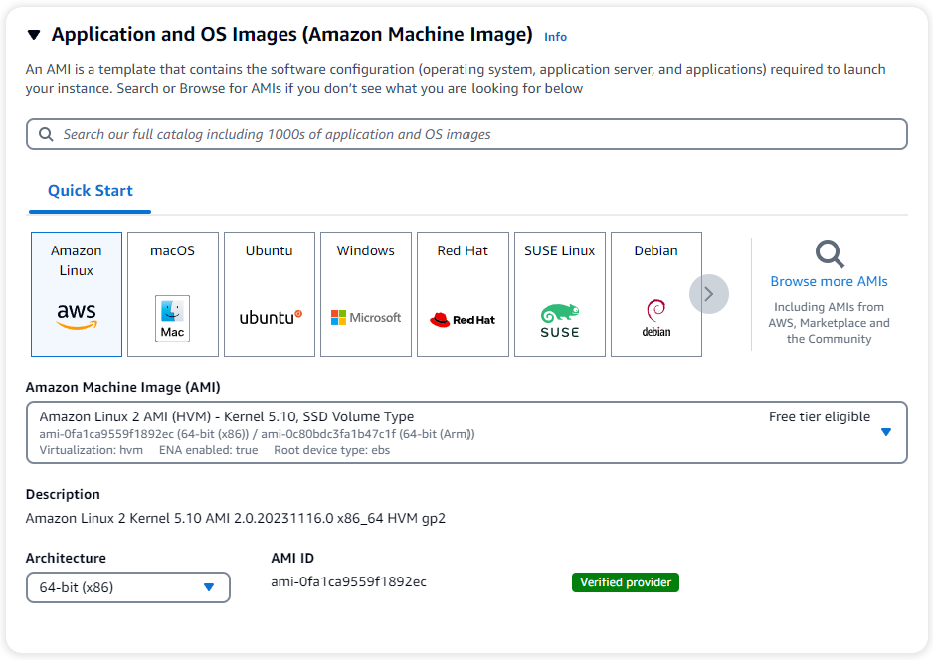
Task: Select the Windows Microsoft image tile
Action: coord(365,294)
